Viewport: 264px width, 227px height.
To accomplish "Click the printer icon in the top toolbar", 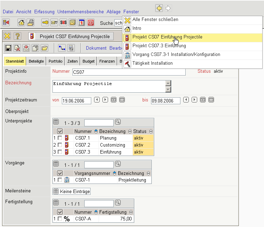I will (x=30, y=23).
